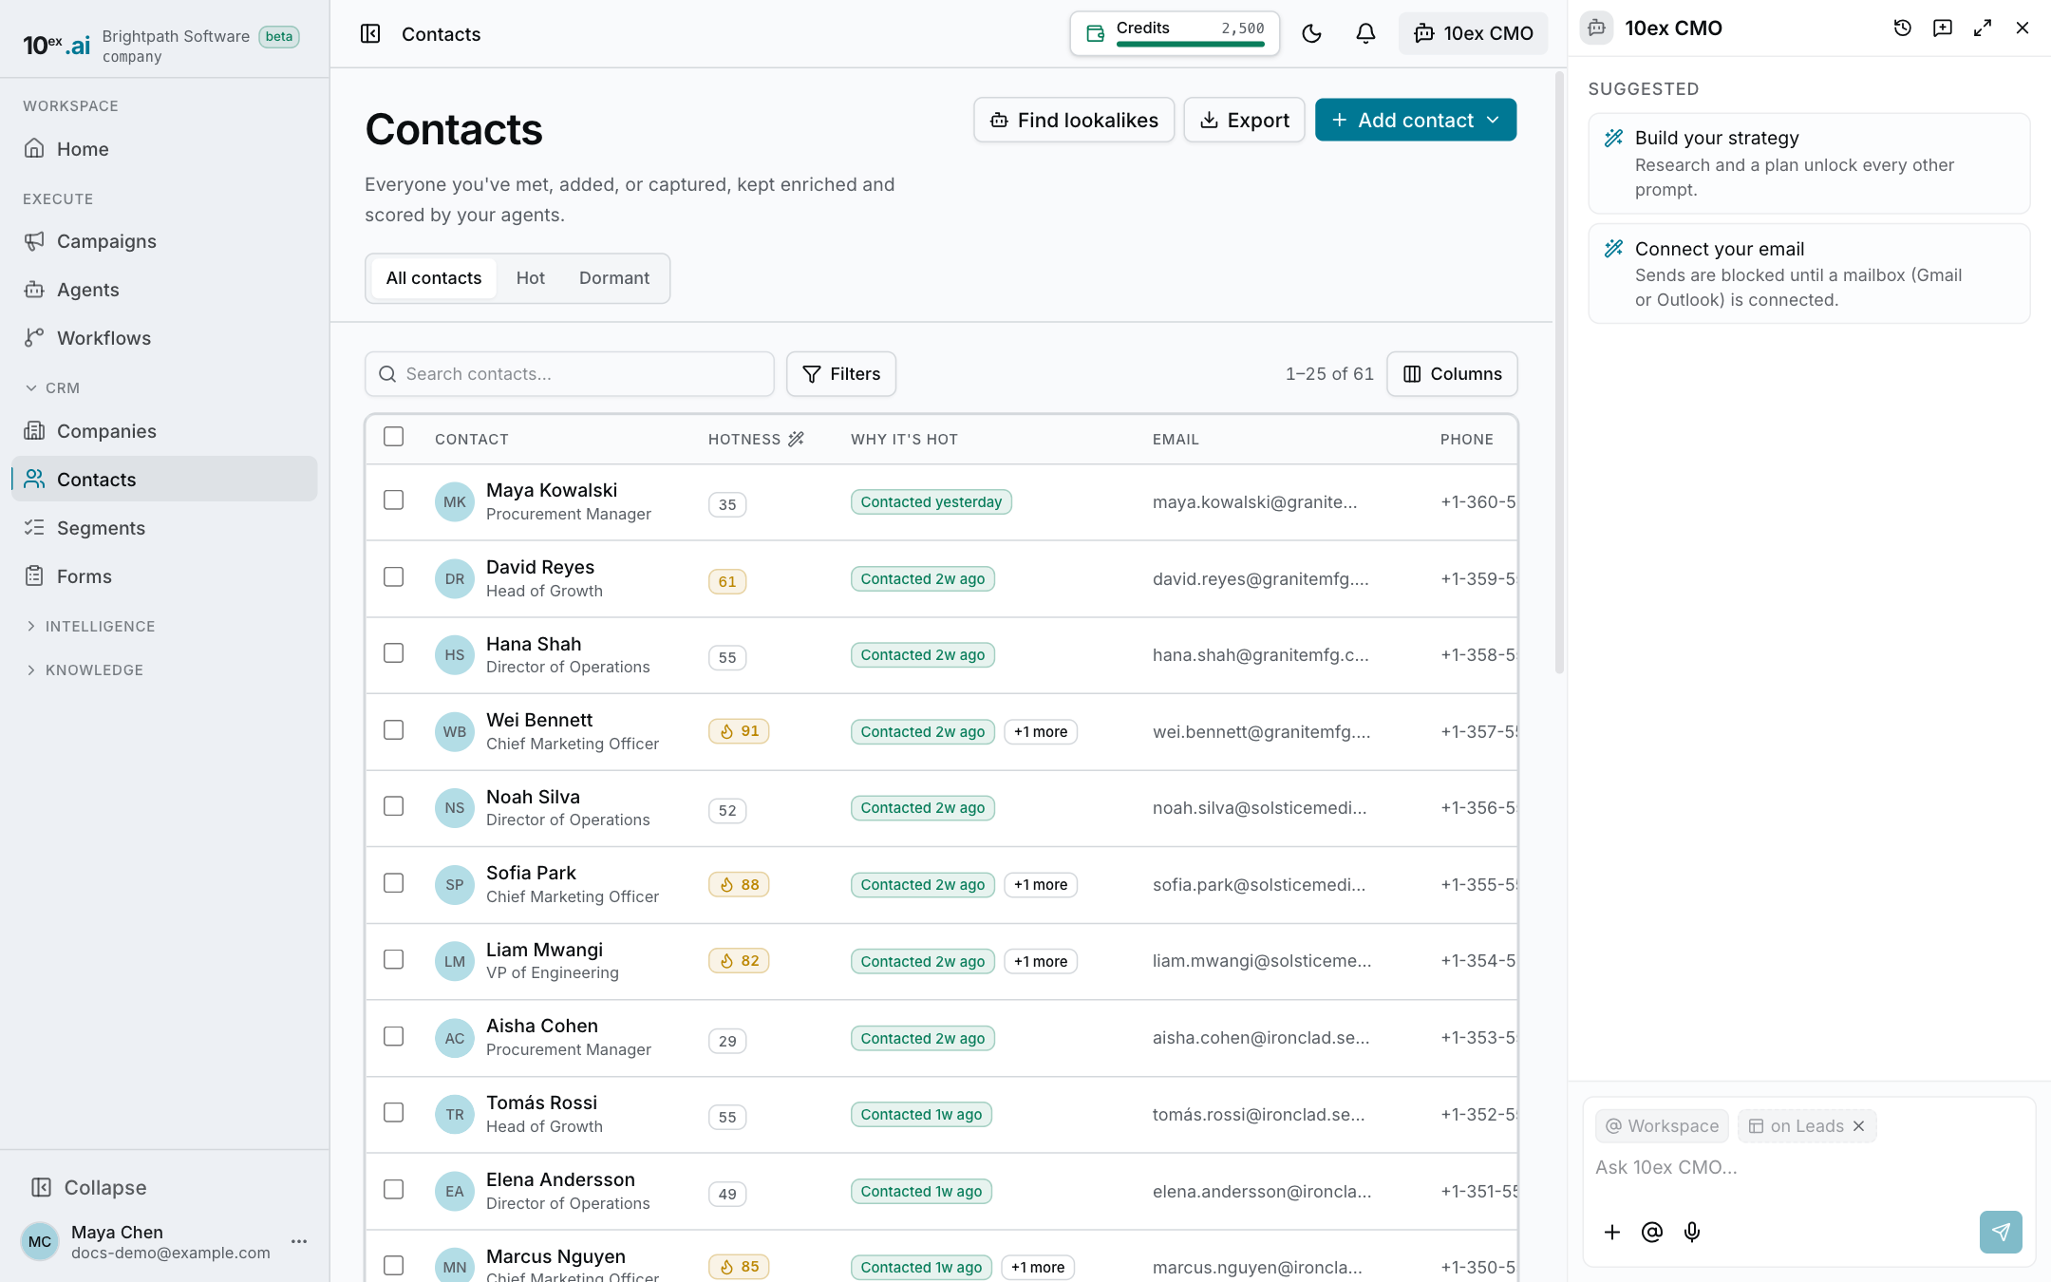
Task: Go to Campaigns in the sidebar
Action: tap(164, 241)
